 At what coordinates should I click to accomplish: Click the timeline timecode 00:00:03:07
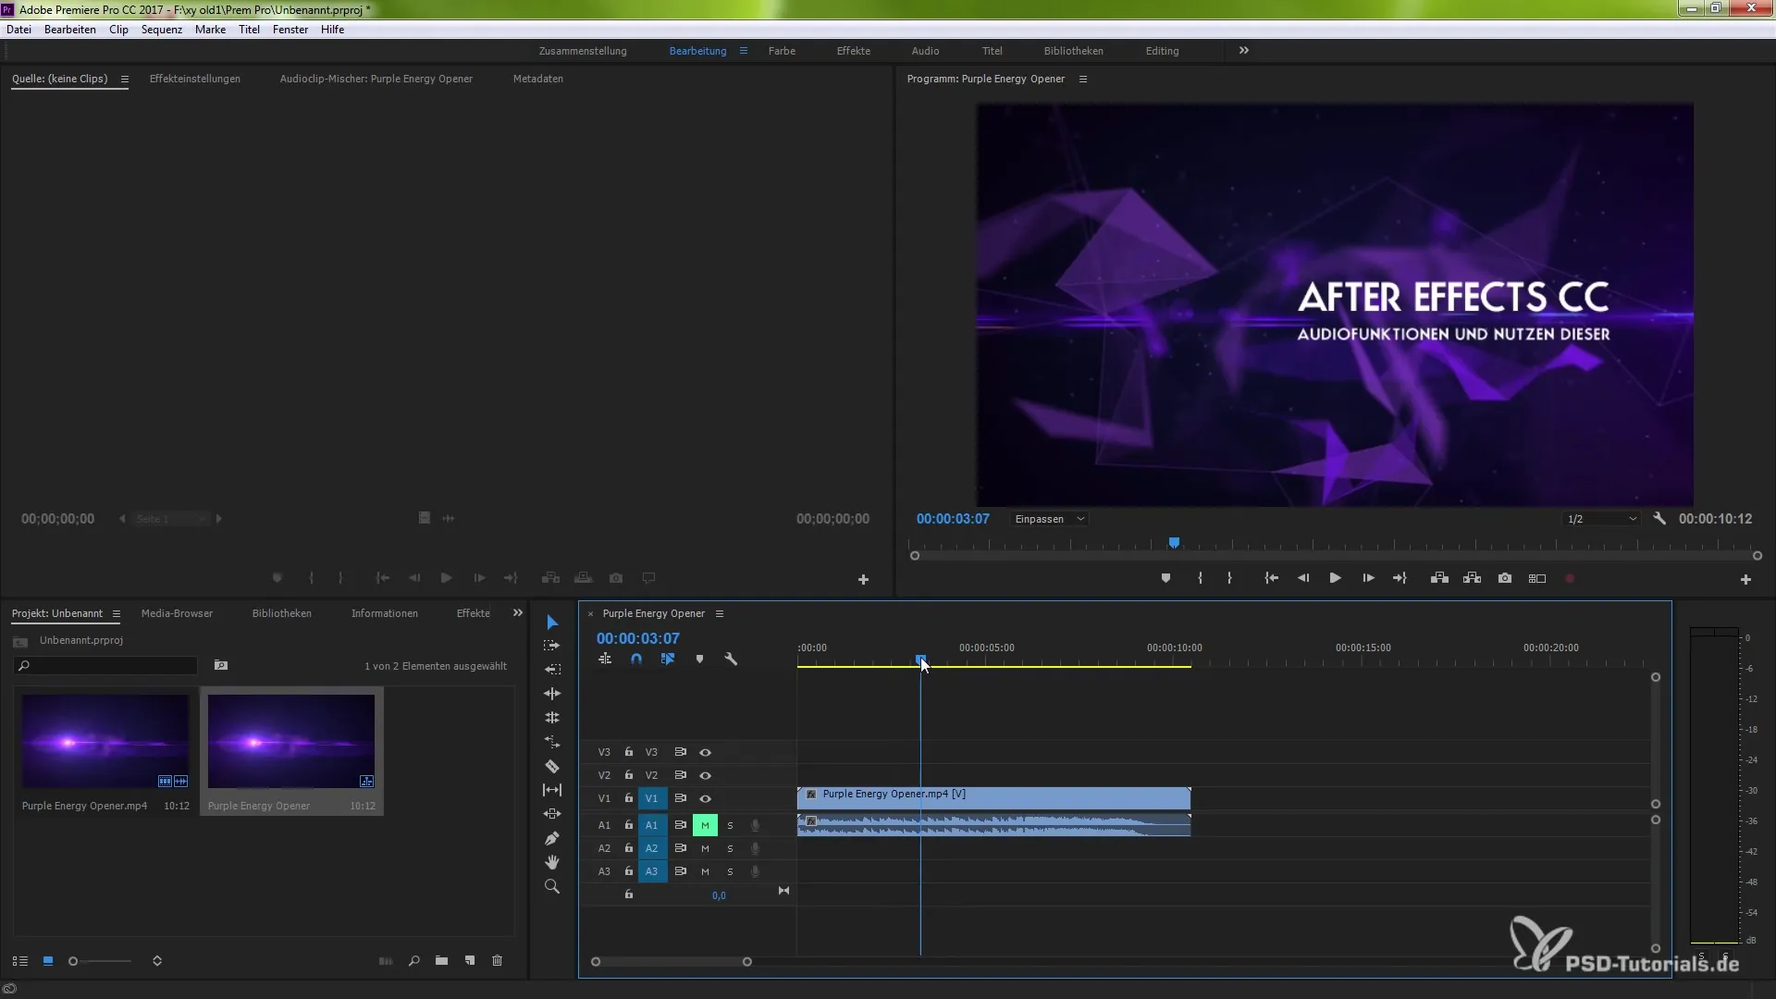coord(638,638)
